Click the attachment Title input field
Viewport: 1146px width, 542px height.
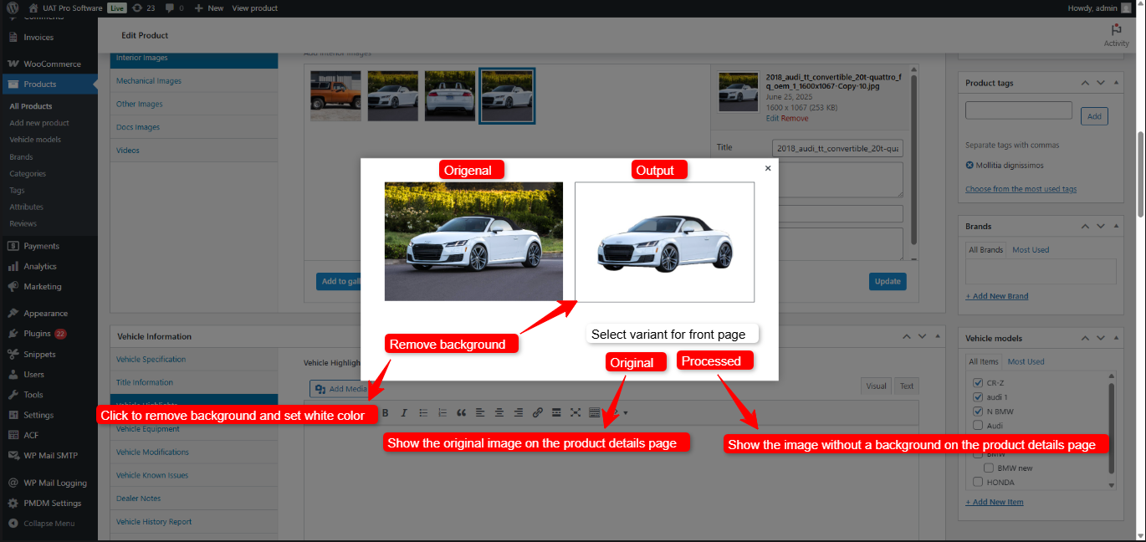837,148
